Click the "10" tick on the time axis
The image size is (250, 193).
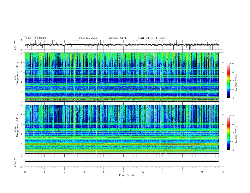[222, 172]
